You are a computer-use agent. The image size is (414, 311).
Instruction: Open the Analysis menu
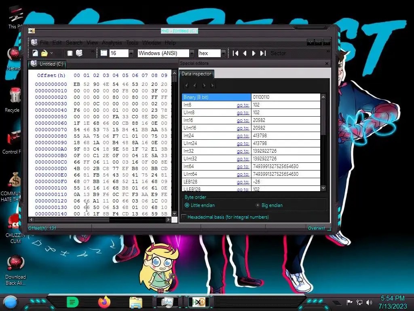[112, 43]
